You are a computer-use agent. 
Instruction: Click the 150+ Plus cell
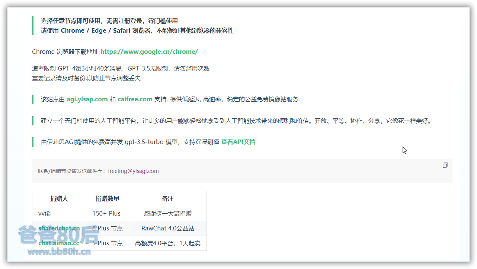[108, 213]
